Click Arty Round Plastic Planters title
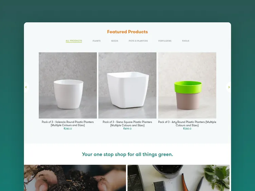Image resolution: width=255 pixels, height=191 pixels. point(187,124)
